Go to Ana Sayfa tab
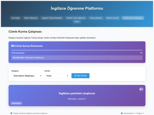 tap(16, 18)
